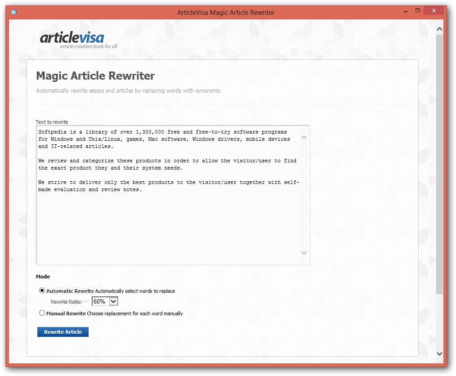
Task: Click the page scrollbar down arrow
Action: [x=439, y=354]
